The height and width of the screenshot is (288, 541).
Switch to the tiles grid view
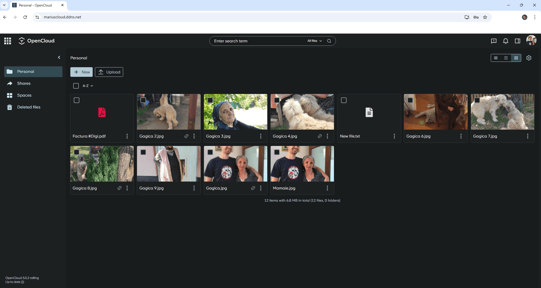[516, 58]
